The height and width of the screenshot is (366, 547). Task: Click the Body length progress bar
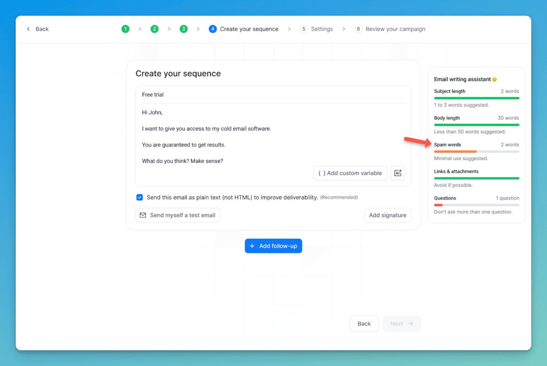(x=477, y=125)
